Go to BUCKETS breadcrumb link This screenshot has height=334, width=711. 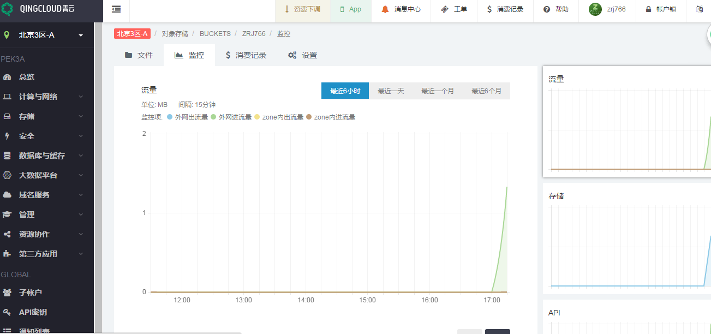coord(215,34)
